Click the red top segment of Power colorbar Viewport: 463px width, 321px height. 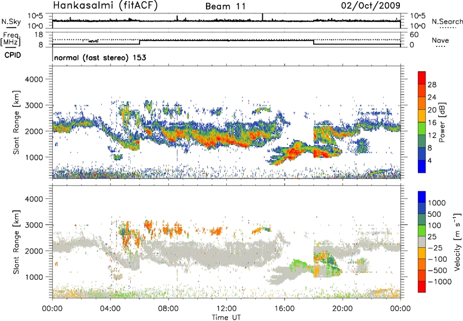point(422,78)
